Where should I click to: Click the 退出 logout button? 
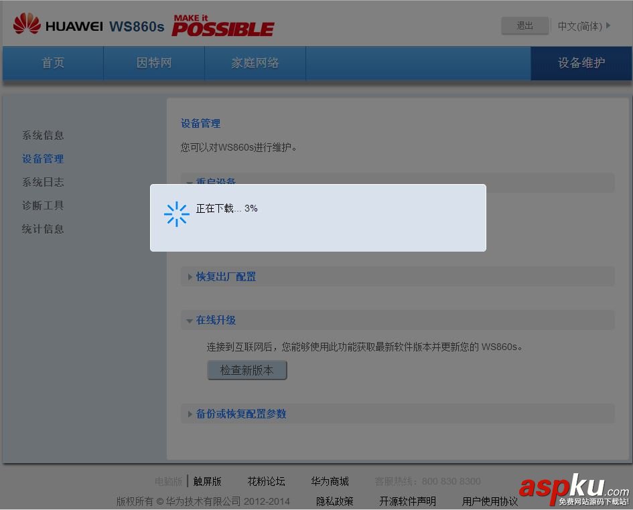point(524,25)
